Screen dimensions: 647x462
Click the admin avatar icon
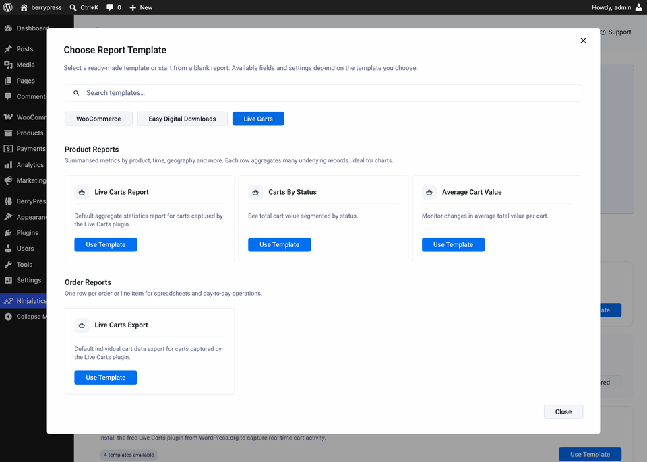tap(639, 7)
